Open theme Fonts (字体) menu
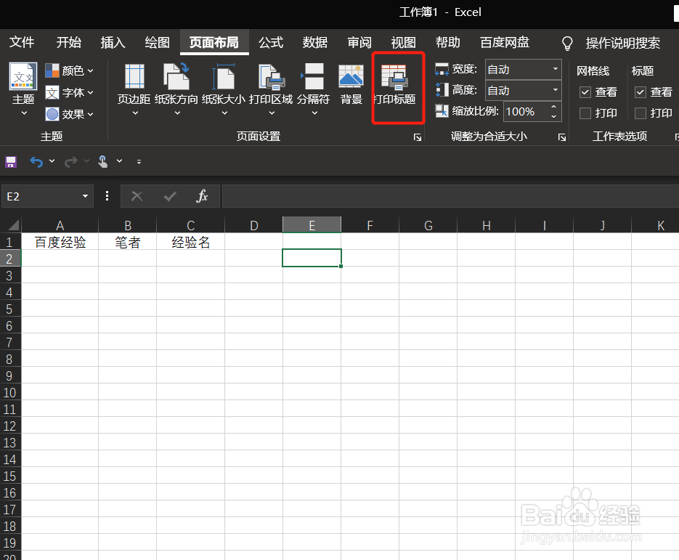 [69, 93]
